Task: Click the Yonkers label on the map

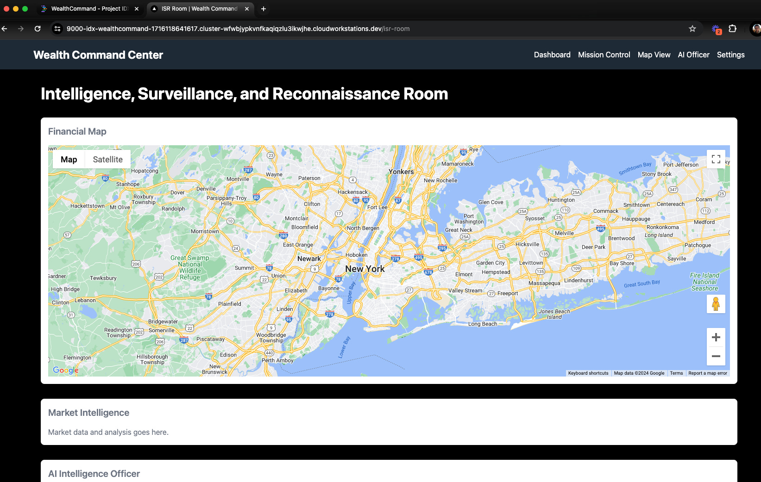Action: (401, 172)
